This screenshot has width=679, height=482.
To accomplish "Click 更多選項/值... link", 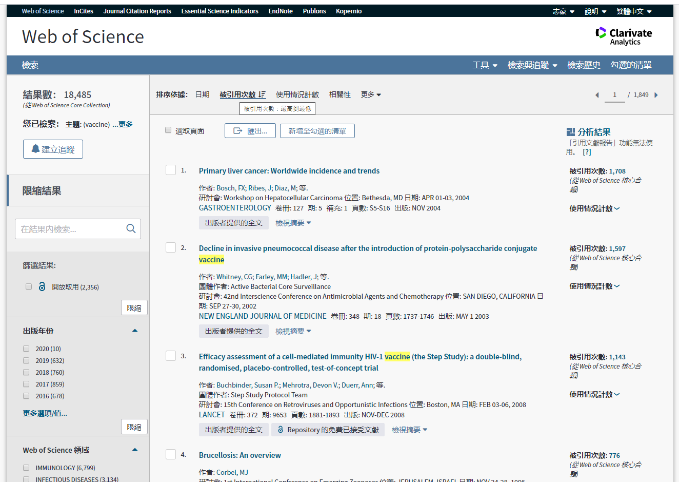I will [x=45, y=413].
